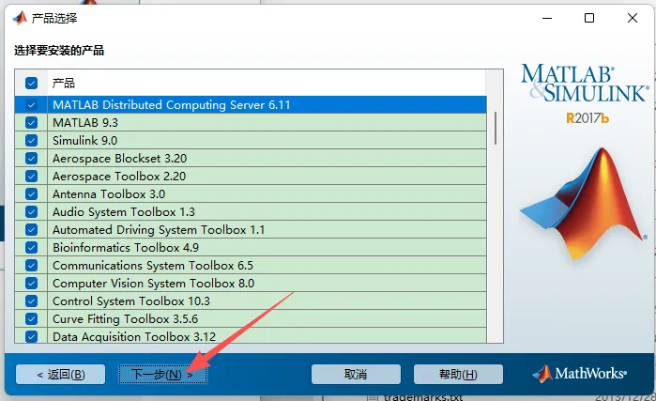
Task: Open help with 帮助(H) button
Action: pos(458,374)
